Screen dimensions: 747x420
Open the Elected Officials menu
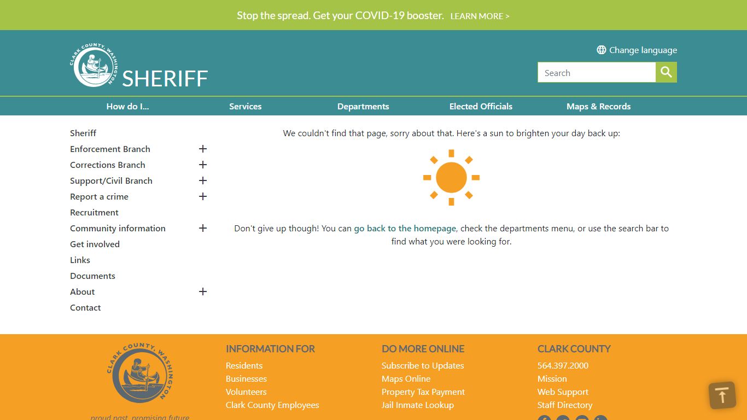click(x=481, y=106)
